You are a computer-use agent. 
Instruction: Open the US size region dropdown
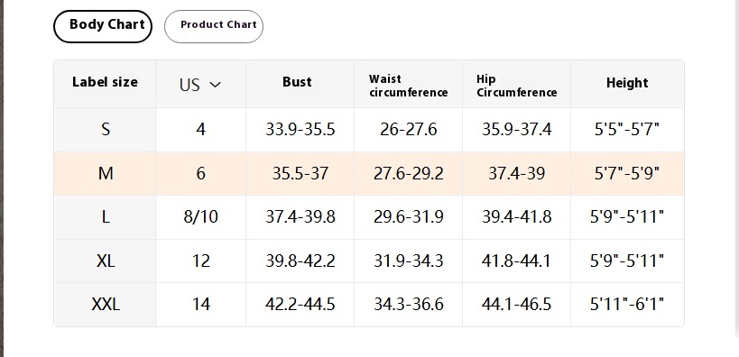[x=200, y=85]
